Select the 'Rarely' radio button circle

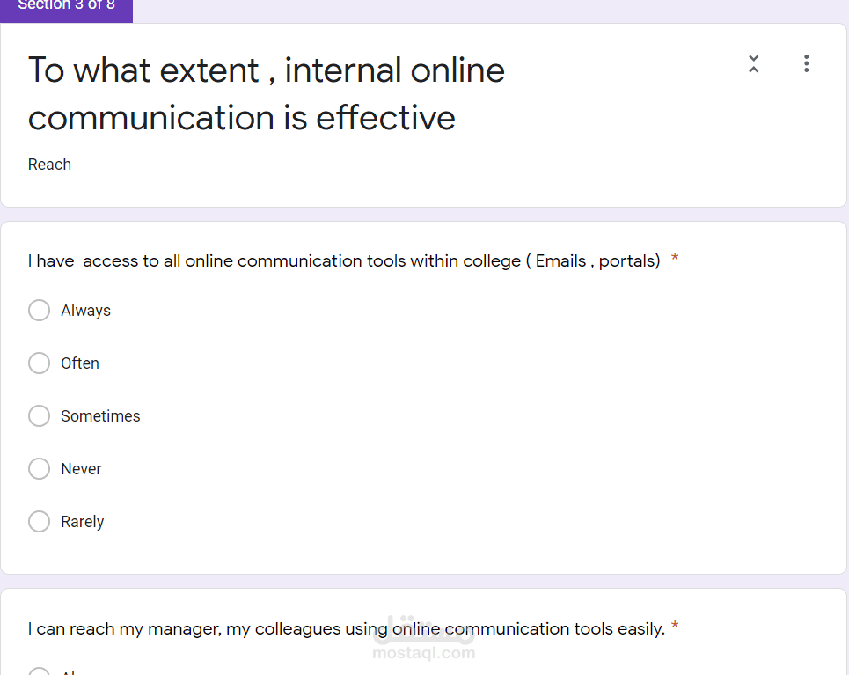40,522
